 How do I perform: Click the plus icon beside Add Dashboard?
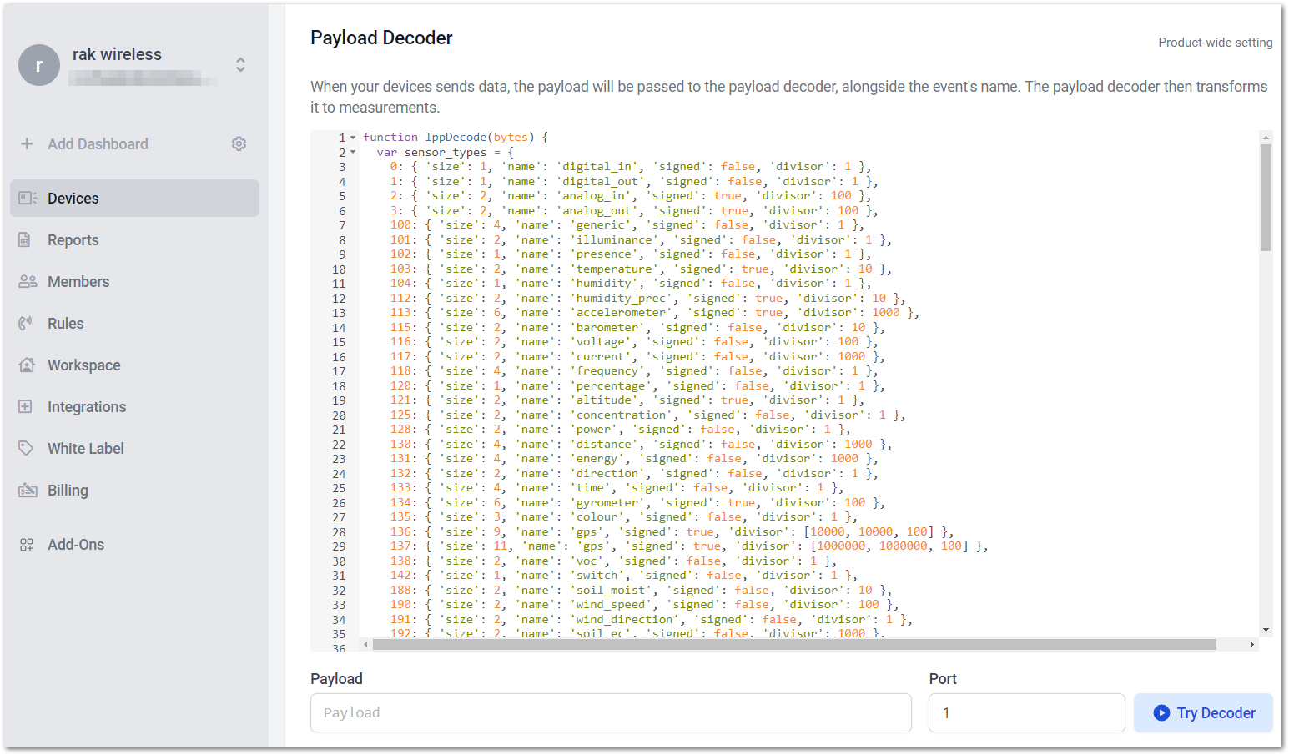click(x=27, y=143)
